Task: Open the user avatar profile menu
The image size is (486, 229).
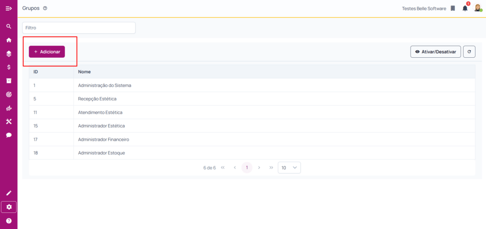Action: (x=478, y=8)
